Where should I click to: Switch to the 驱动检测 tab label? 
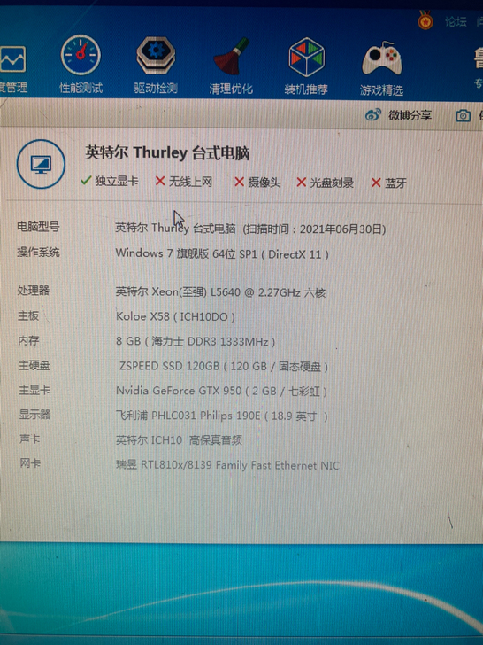pyautogui.click(x=156, y=88)
